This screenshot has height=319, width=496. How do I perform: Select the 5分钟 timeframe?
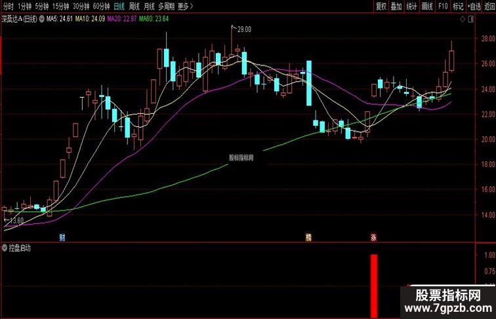[x=42, y=6]
